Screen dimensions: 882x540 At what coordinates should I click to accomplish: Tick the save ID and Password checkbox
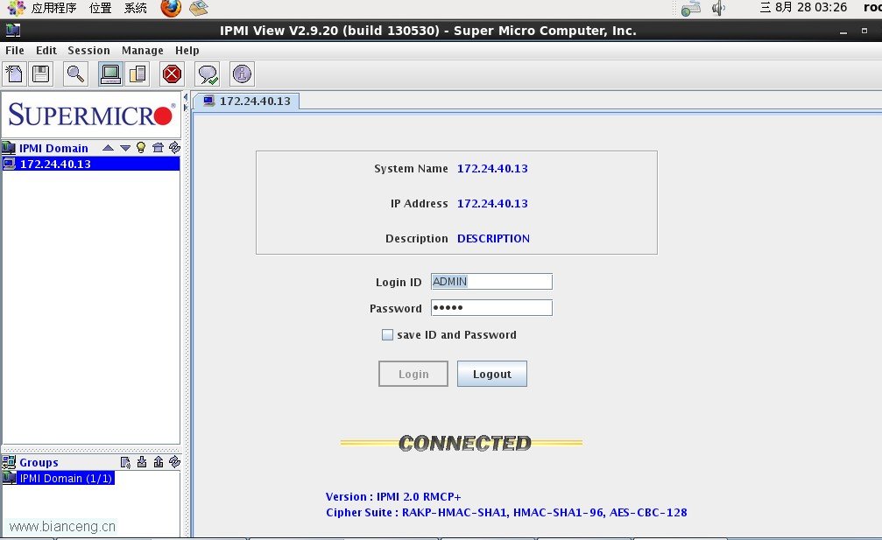[387, 335]
